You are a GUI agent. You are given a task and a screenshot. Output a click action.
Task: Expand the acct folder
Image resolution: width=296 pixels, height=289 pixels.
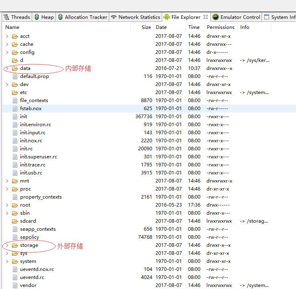point(7,36)
